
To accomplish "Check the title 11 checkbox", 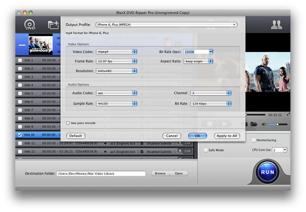I will (20, 143).
